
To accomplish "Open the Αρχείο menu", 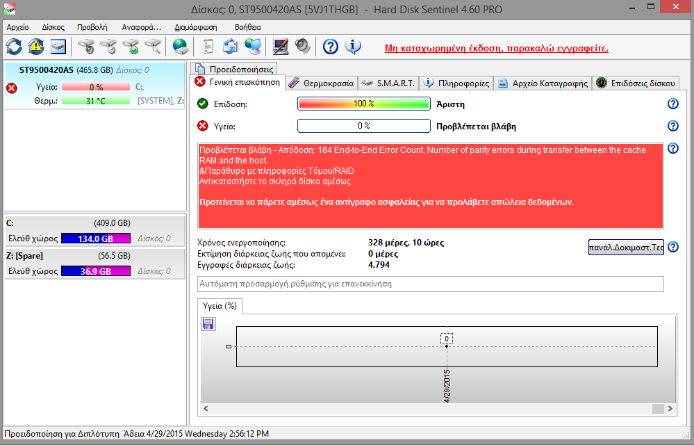I will click(17, 27).
